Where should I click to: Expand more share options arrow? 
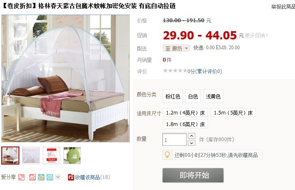tap(58, 177)
